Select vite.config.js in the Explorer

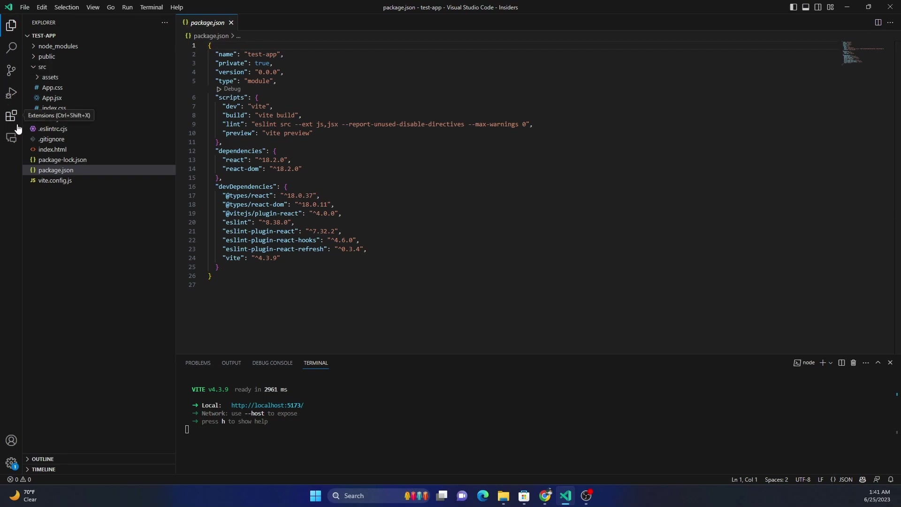(x=55, y=180)
